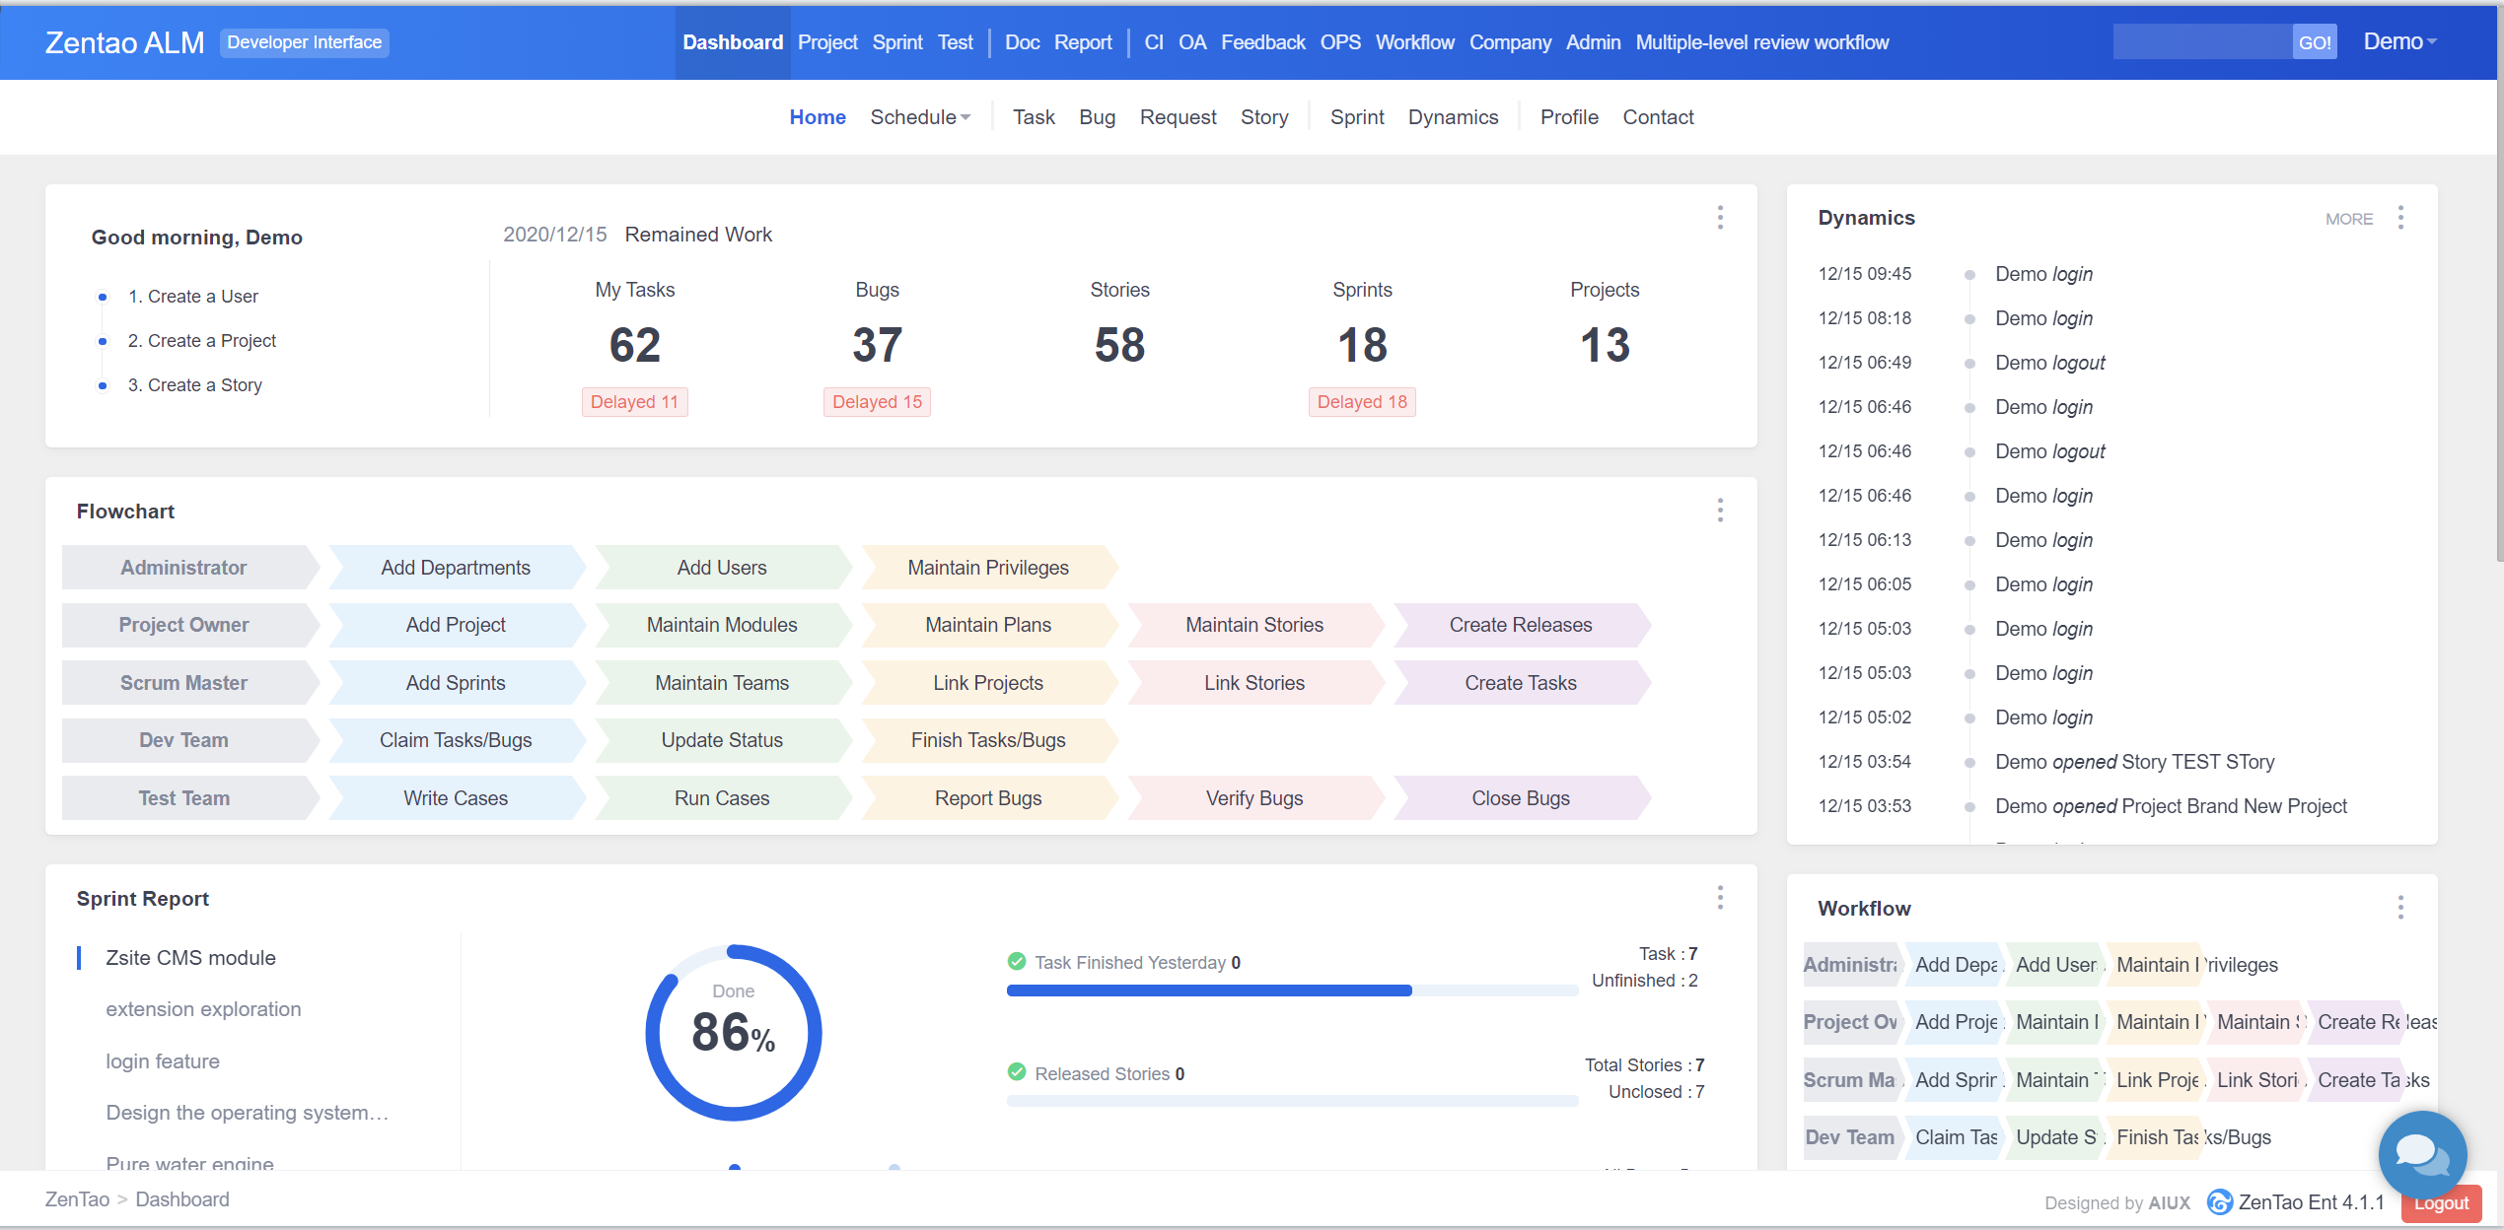Switch to the Project top menu
Image resolution: width=2504 pixels, height=1230 pixels.
coord(826,42)
